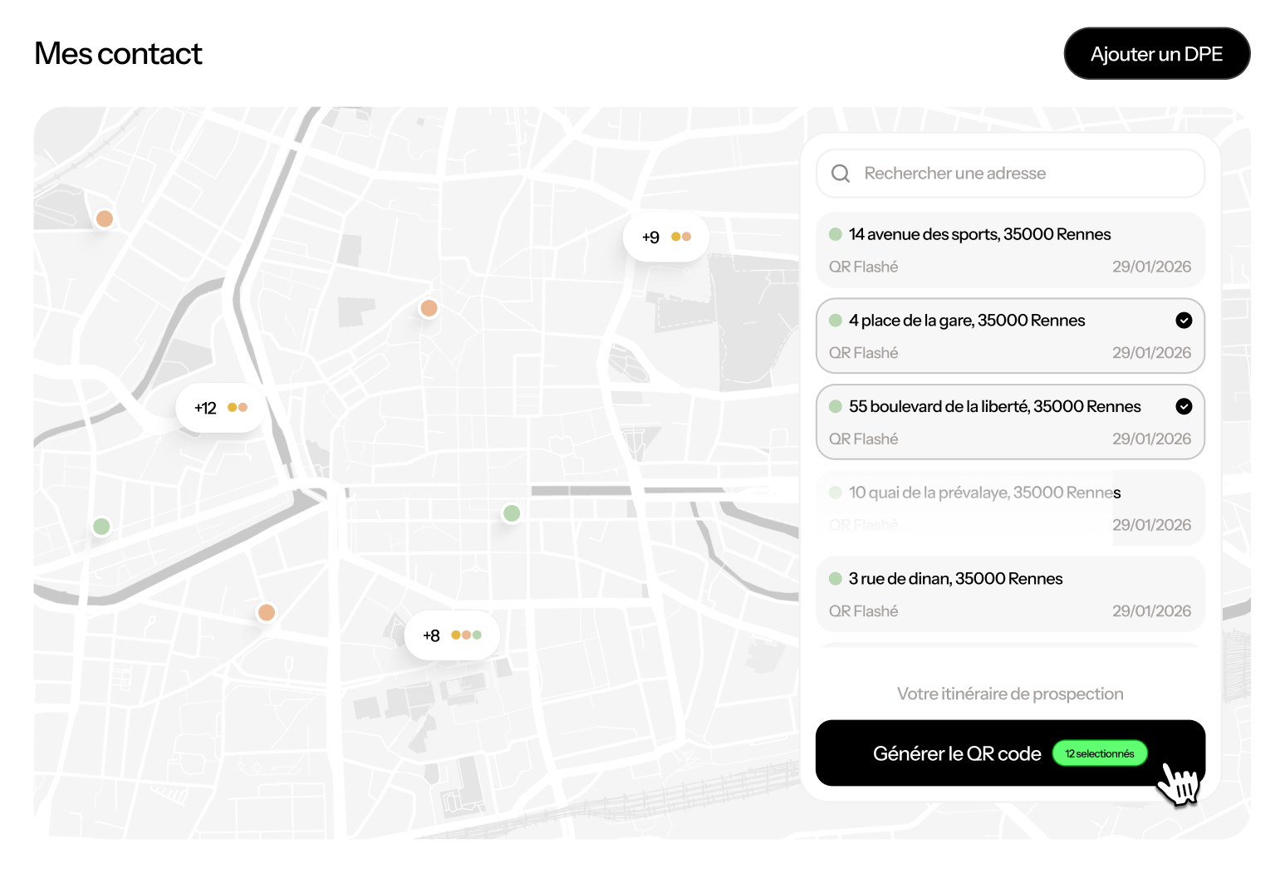Viewport: 1285px width, 873px height.
Task: Click the Mes contact page title
Action: [119, 54]
